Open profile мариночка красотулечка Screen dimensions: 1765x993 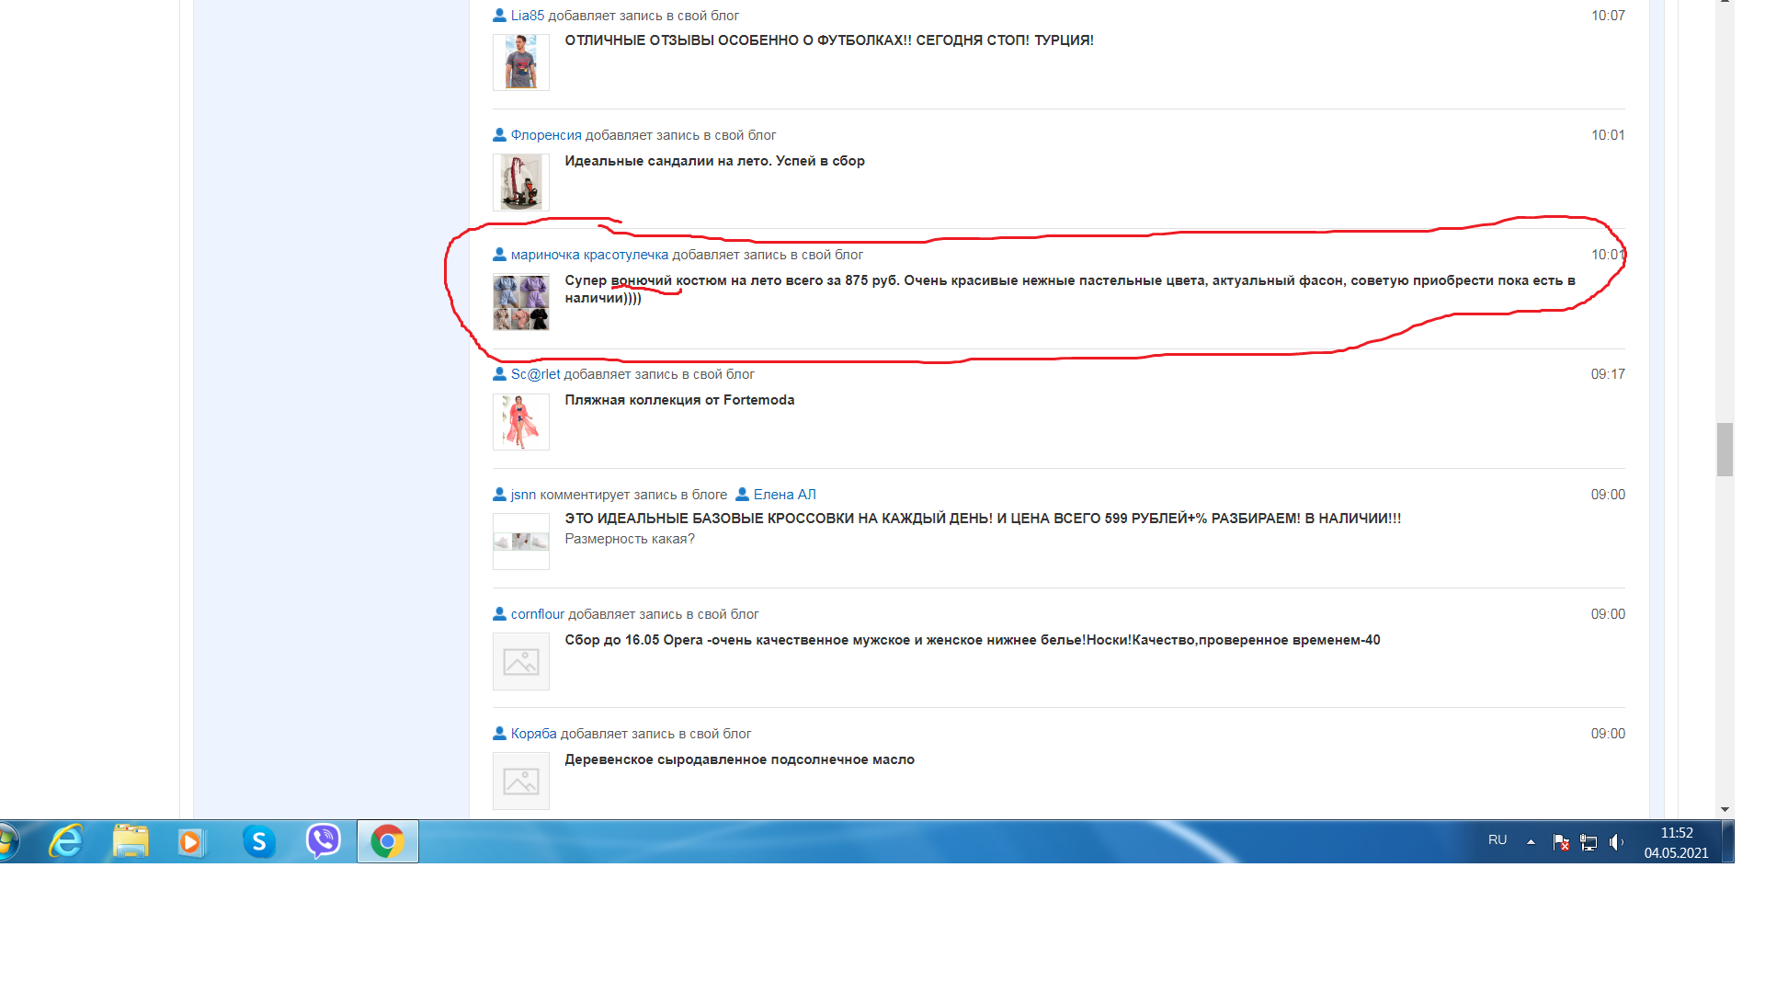pos(589,255)
